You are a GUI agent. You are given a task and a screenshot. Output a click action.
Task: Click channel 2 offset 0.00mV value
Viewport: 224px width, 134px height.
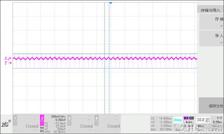click(61, 120)
